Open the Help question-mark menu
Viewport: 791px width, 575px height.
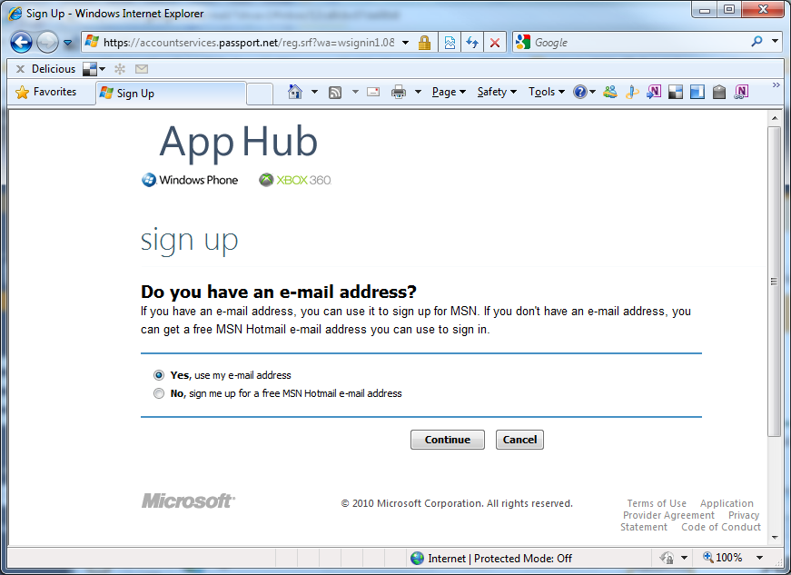pos(584,92)
